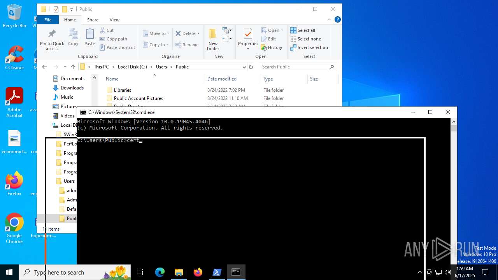498x280 pixels.
Task: Open Explorer Help question mark icon
Action: (338, 19)
